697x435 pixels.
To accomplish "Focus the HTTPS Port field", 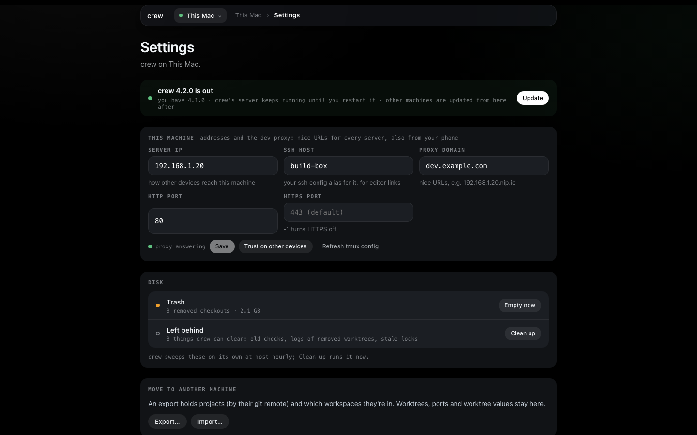I will click(348, 212).
